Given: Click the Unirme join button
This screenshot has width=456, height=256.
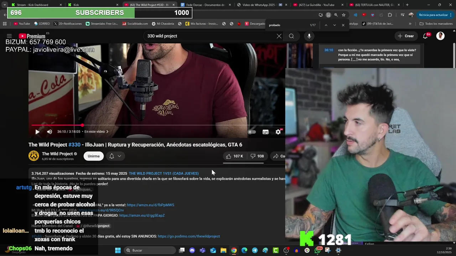Looking at the screenshot, I should (x=94, y=156).
